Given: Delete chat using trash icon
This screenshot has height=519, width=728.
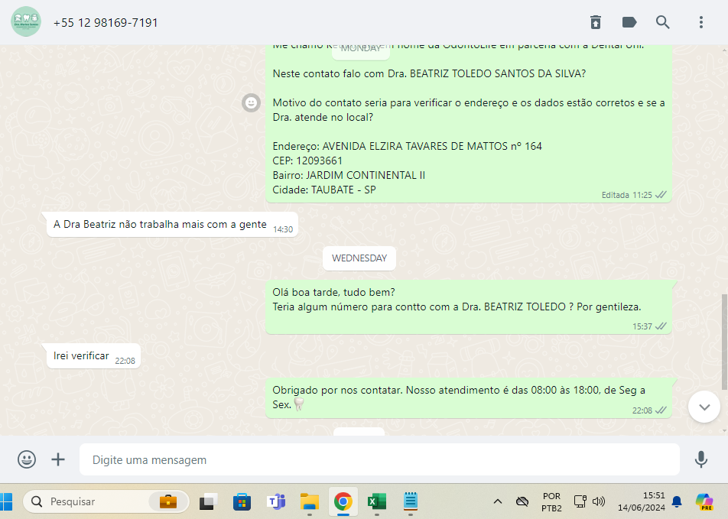Looking at the screenshot, I should [596, 22].
